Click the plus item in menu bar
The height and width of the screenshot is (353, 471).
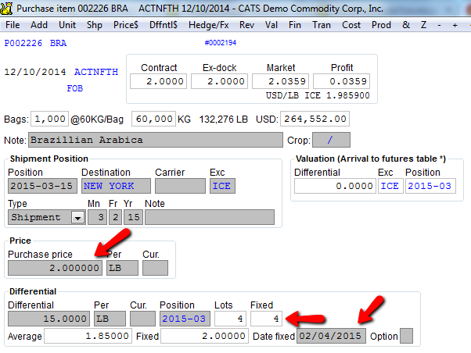coord(455,25)
